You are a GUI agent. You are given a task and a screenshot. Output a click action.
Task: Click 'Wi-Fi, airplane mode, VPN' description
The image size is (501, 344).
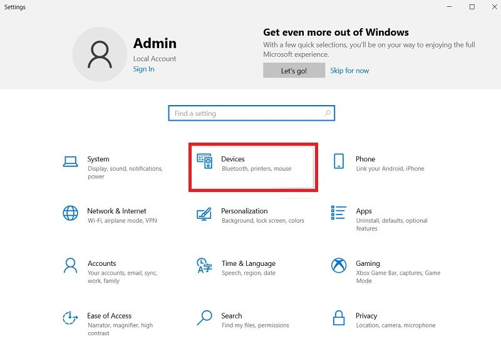pyautogui.click(x=122, y=221)
